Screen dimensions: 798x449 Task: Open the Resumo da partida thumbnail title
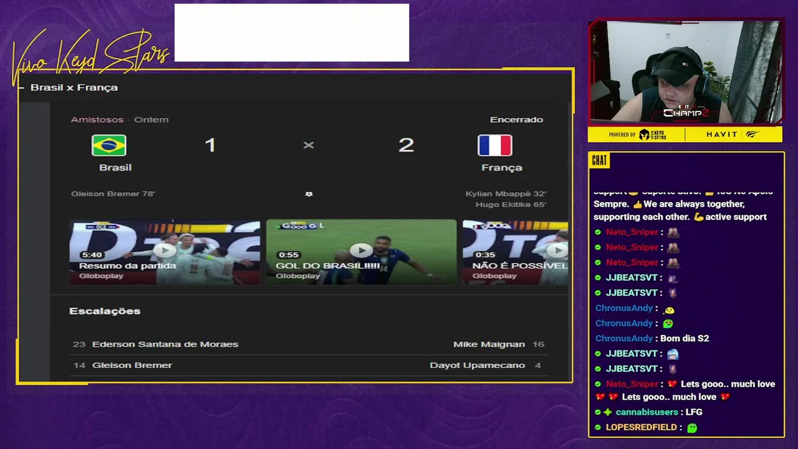[127, 266]
